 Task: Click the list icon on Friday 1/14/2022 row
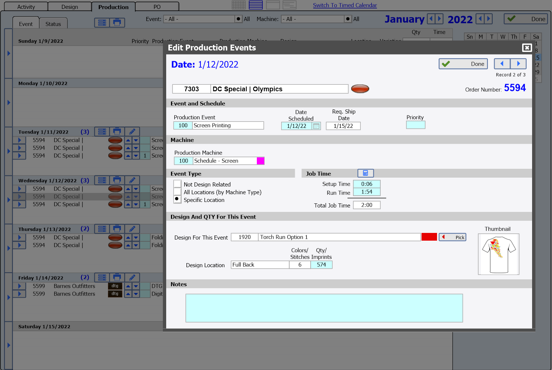click(x=101, y=277)
